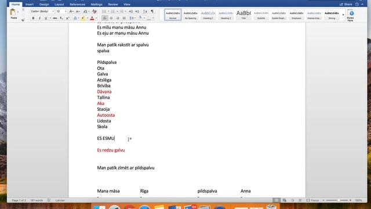
Task: Switch to Web Layout view icon
Action: 285,200
